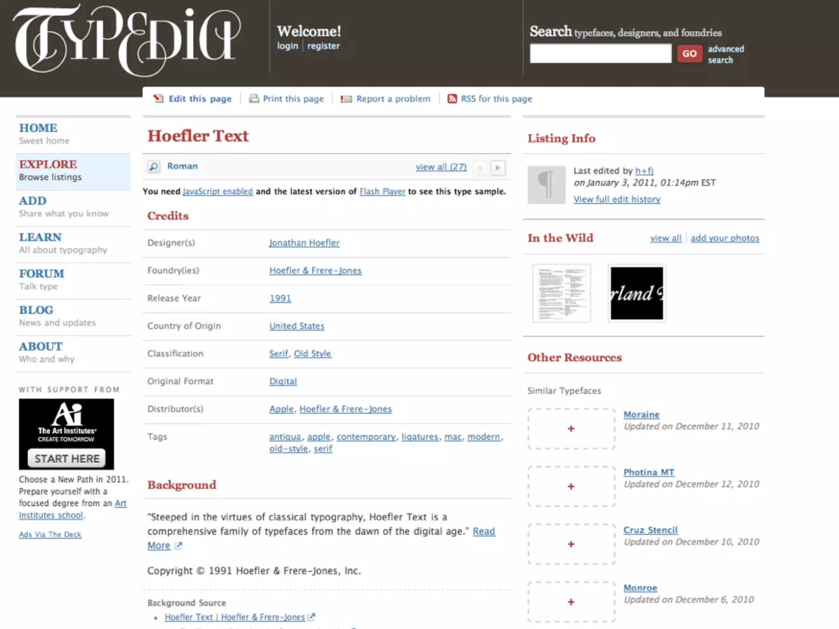Go to the FORUM navigation item
The image size is (839, 629).
[41, 274]
